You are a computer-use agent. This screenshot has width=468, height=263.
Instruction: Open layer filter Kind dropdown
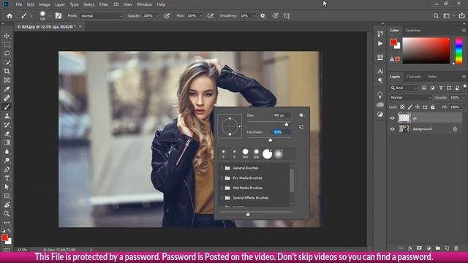pos(404,88)
